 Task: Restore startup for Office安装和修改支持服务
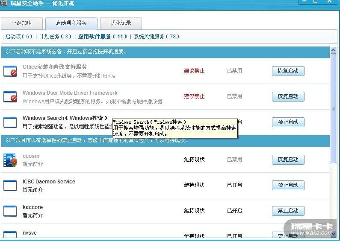tap(288, 71)
